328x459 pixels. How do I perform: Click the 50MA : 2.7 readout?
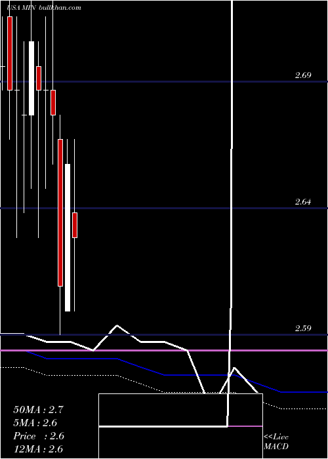[x=38, y=410]
